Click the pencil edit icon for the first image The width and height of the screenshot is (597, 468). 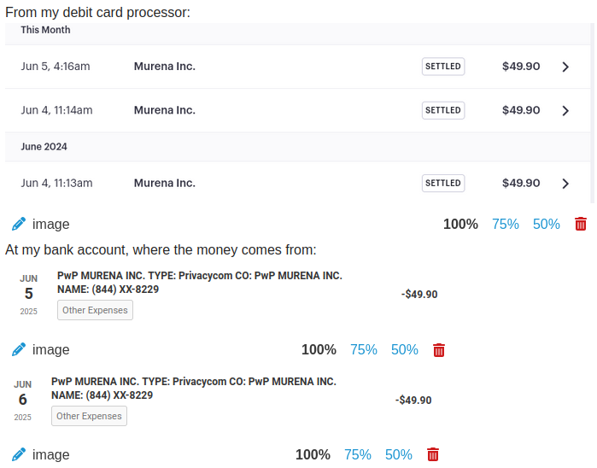pyautogui.click(x=19, y=224)
